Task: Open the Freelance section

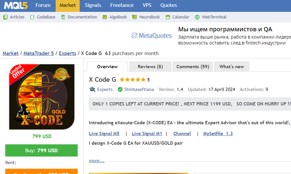Action: click(122, 5)
